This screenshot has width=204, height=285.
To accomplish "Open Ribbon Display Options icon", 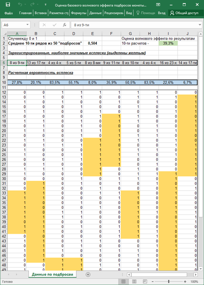I will click(158, 5).
